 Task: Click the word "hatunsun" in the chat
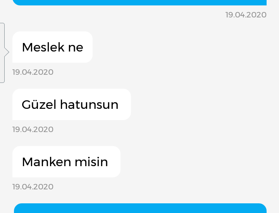(x=89, y=105)
